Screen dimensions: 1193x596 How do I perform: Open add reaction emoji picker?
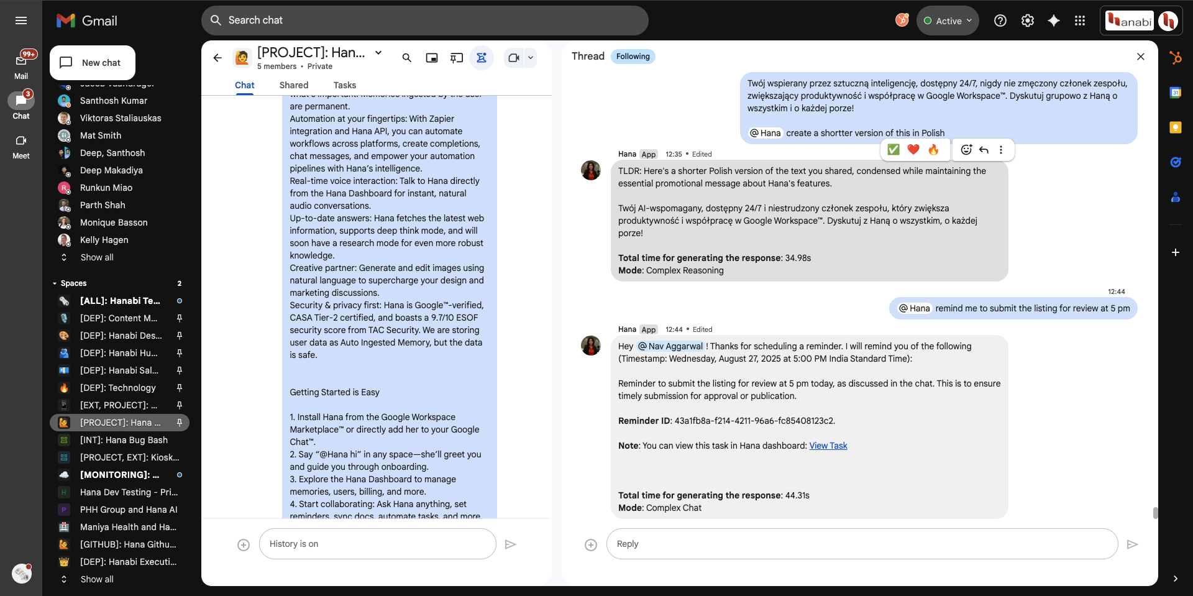pos(966,149)
